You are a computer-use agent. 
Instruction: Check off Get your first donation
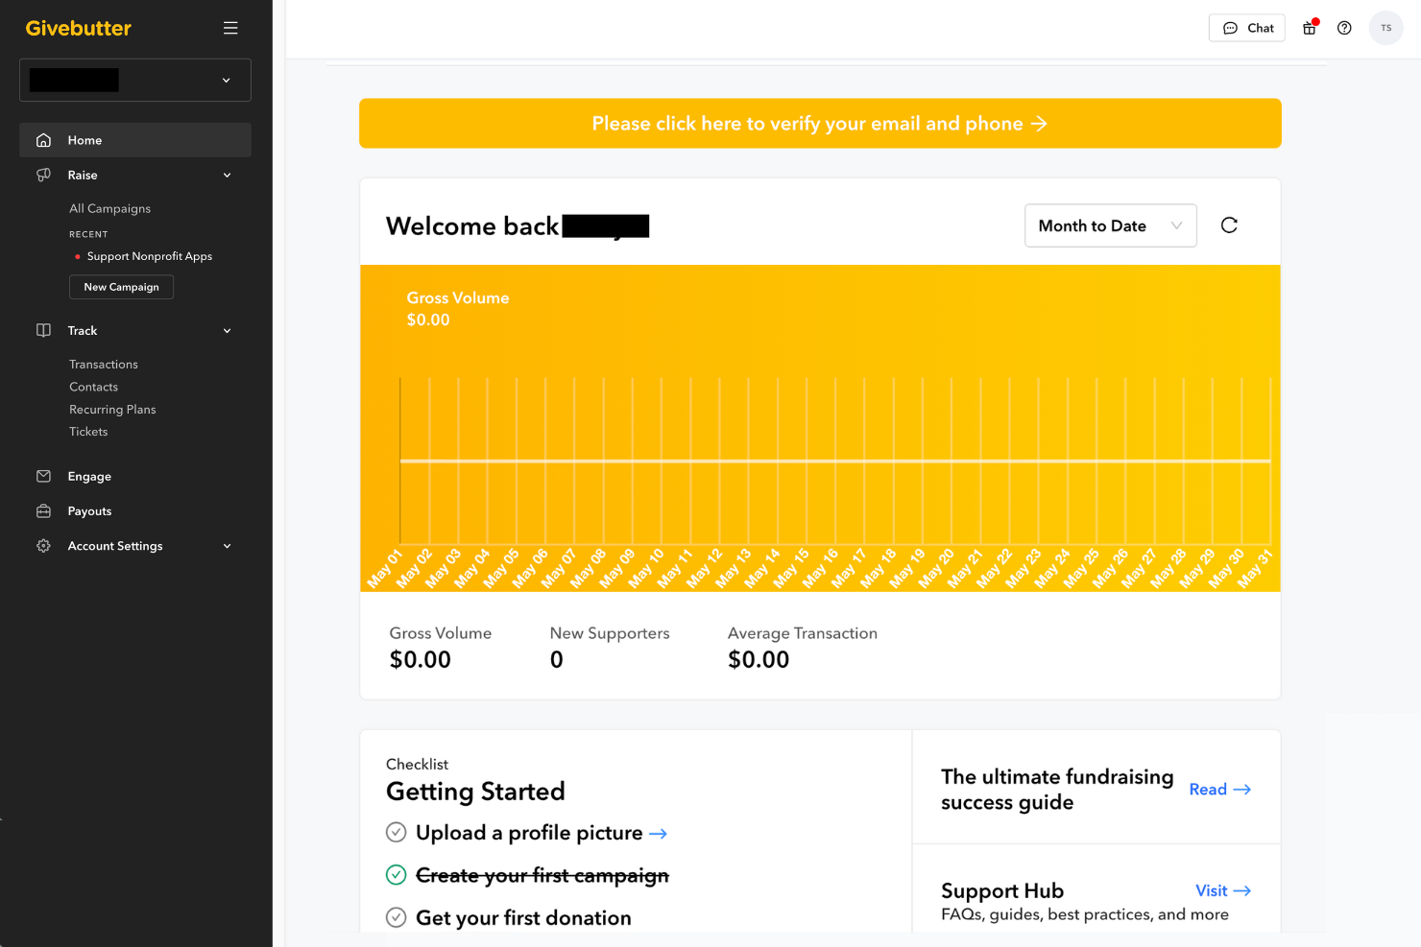coord(397,917)
